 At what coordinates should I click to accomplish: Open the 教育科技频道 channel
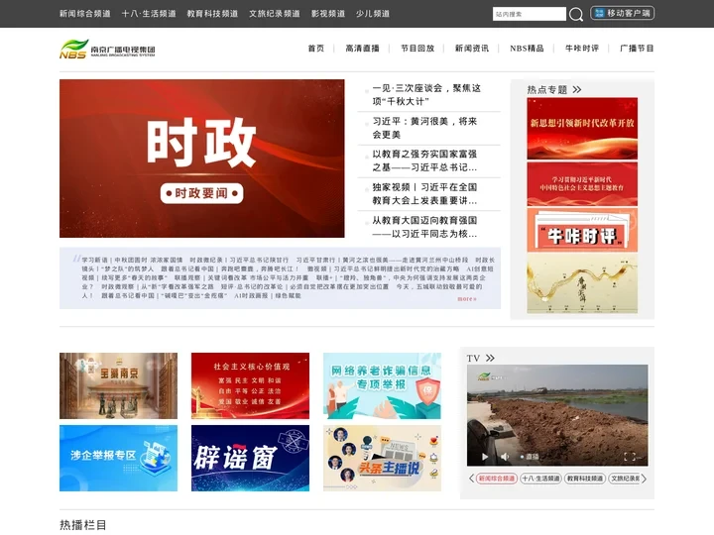pyautogui.click(x=212, y=14)
